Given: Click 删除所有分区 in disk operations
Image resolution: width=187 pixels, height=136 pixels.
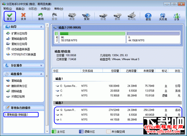Looking at the screenshot, I should pyautogui.click(x=17, y=86).
